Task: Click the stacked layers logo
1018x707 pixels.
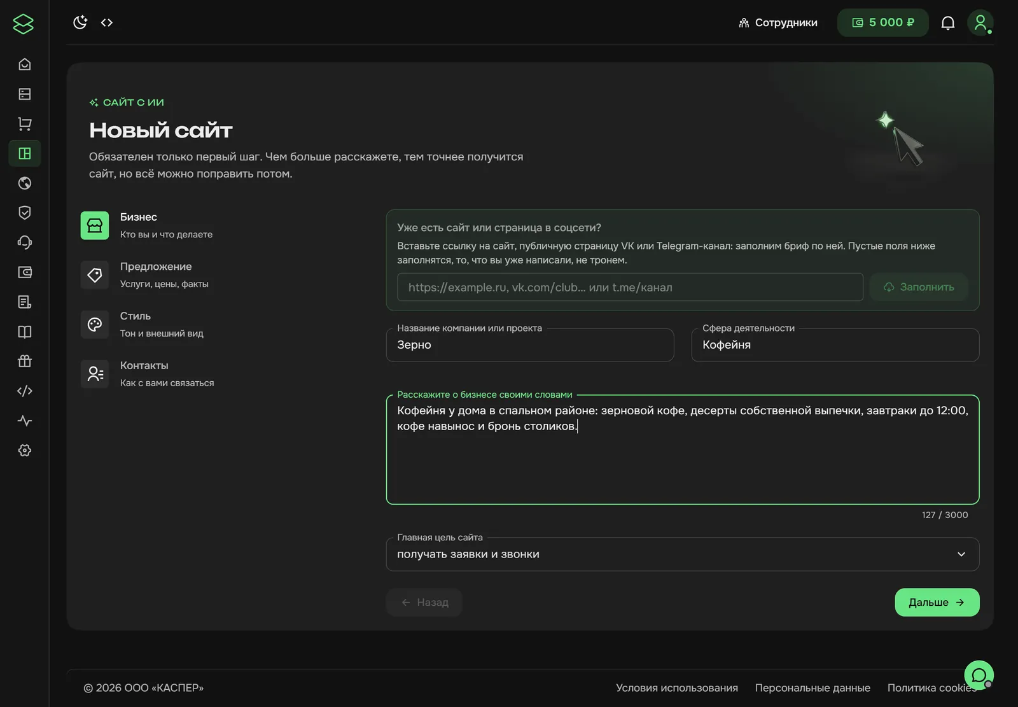Action: tap(24, 24)
